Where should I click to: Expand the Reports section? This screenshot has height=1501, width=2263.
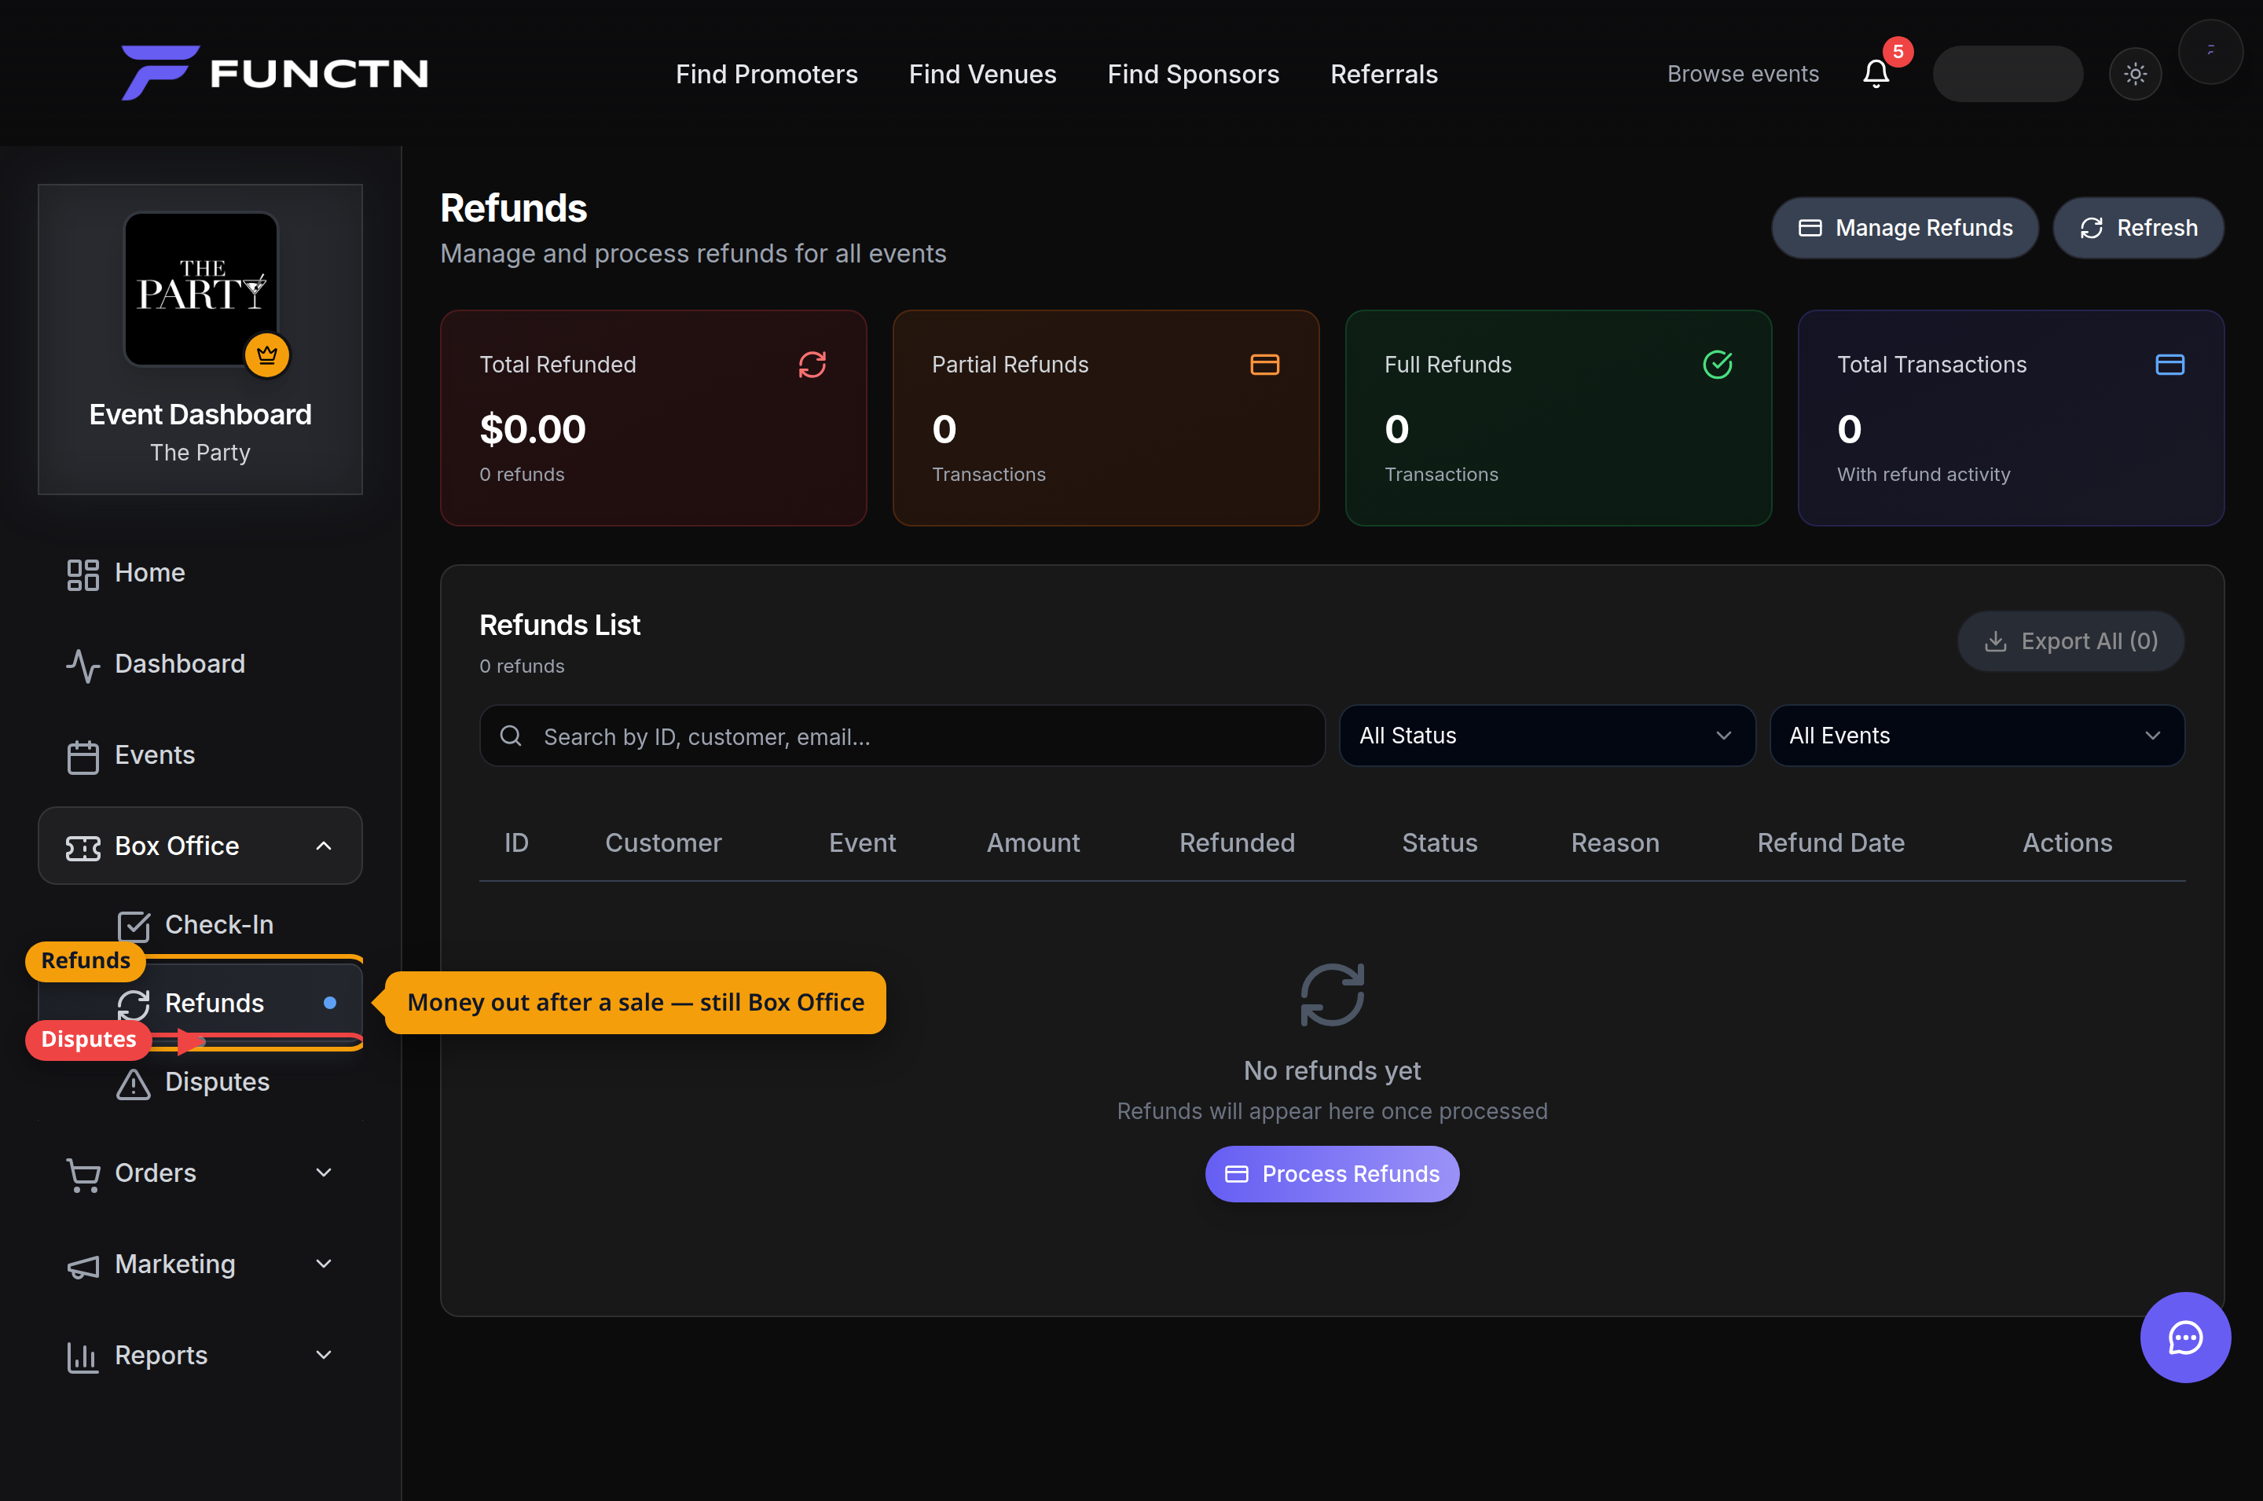(x=200, y=1356)
